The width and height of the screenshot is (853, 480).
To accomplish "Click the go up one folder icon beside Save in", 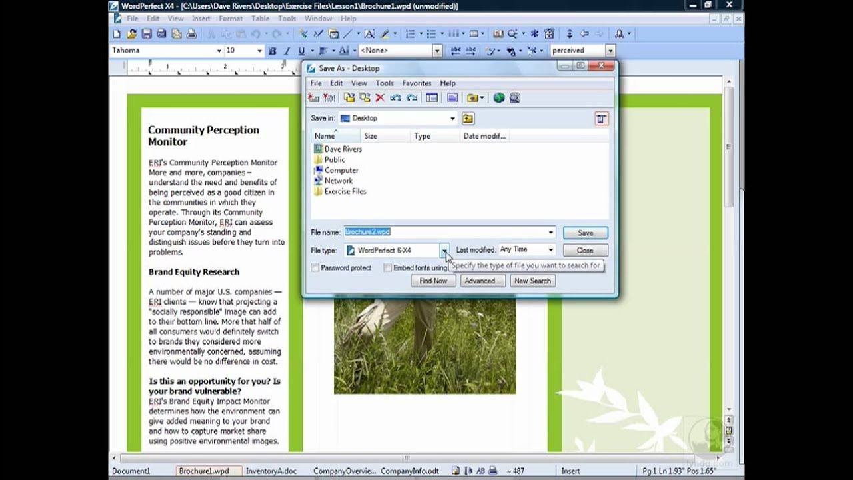I will click(x=468, y=119).
